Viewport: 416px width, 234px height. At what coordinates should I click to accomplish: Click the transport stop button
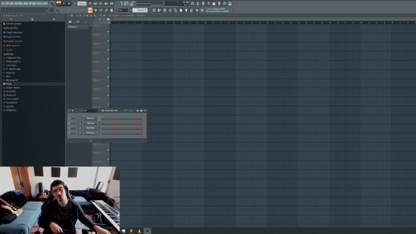coord(69,4)
